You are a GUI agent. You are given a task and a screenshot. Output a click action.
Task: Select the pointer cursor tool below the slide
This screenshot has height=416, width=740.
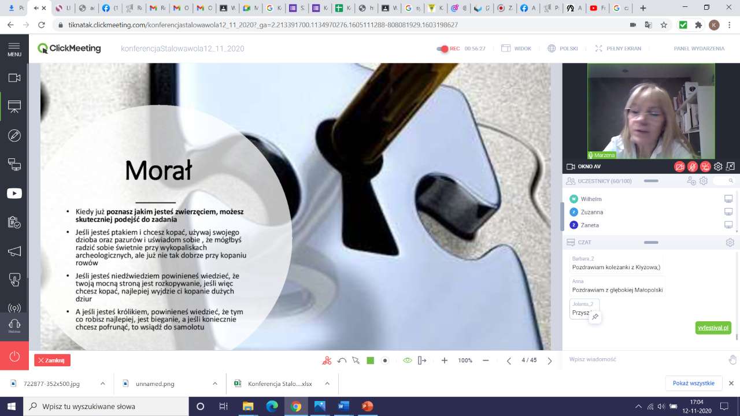click(356, 361)
